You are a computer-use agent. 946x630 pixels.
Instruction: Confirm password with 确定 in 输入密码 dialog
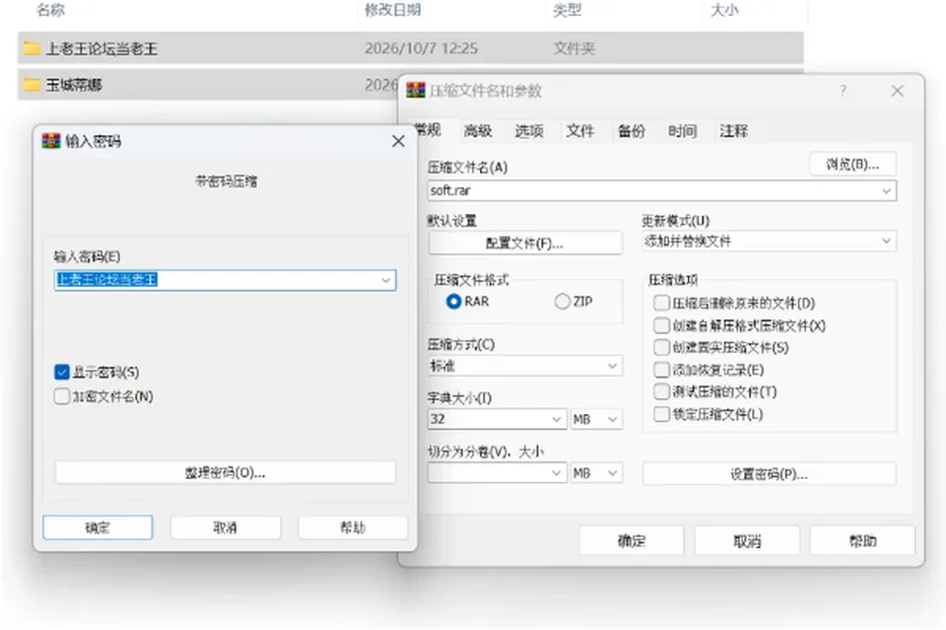98,528
